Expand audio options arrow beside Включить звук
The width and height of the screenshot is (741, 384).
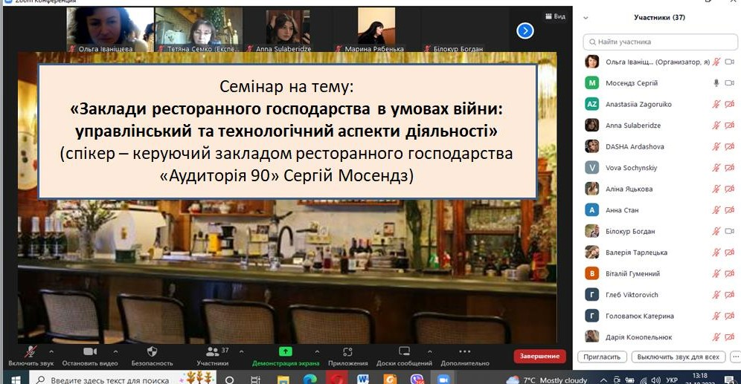click(x=51, y=351)
